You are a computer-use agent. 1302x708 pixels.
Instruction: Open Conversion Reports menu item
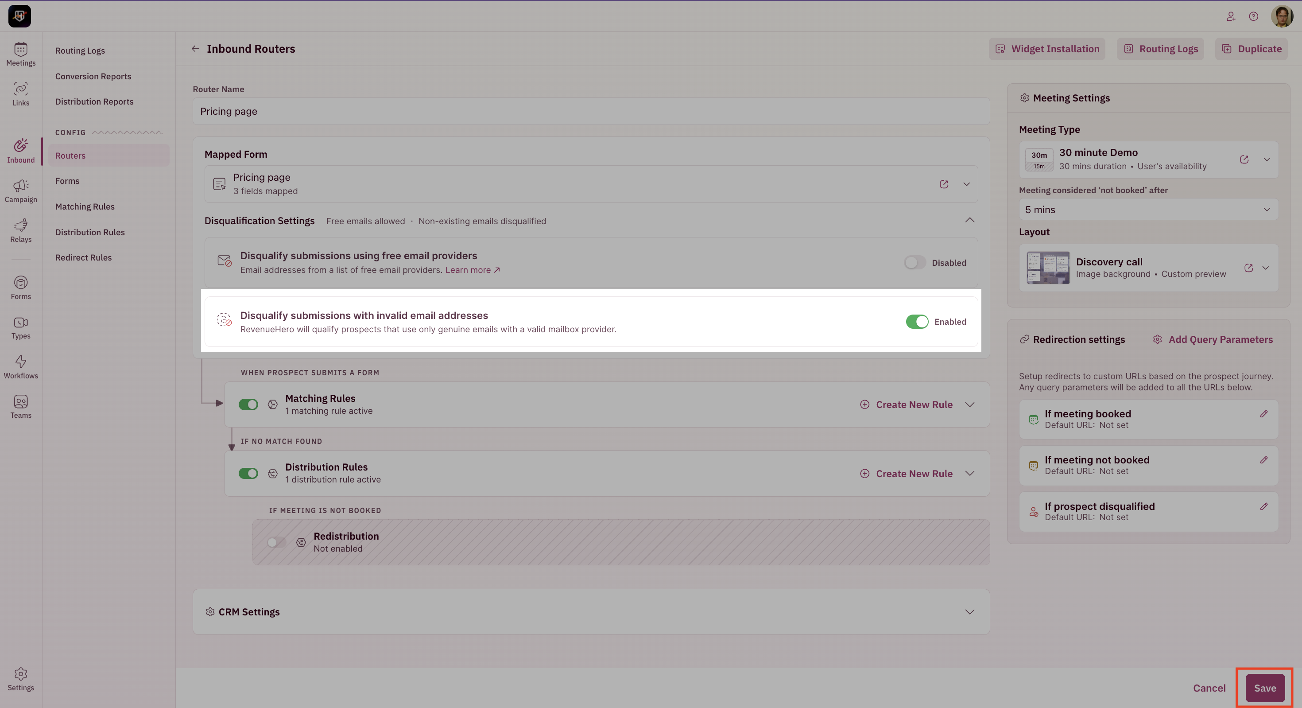tap(93, 76)
